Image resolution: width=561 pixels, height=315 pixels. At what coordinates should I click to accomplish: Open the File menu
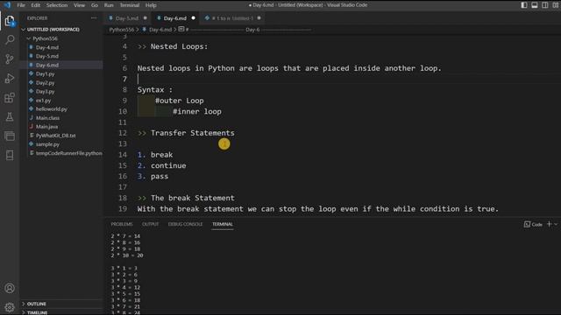[21, 5]
